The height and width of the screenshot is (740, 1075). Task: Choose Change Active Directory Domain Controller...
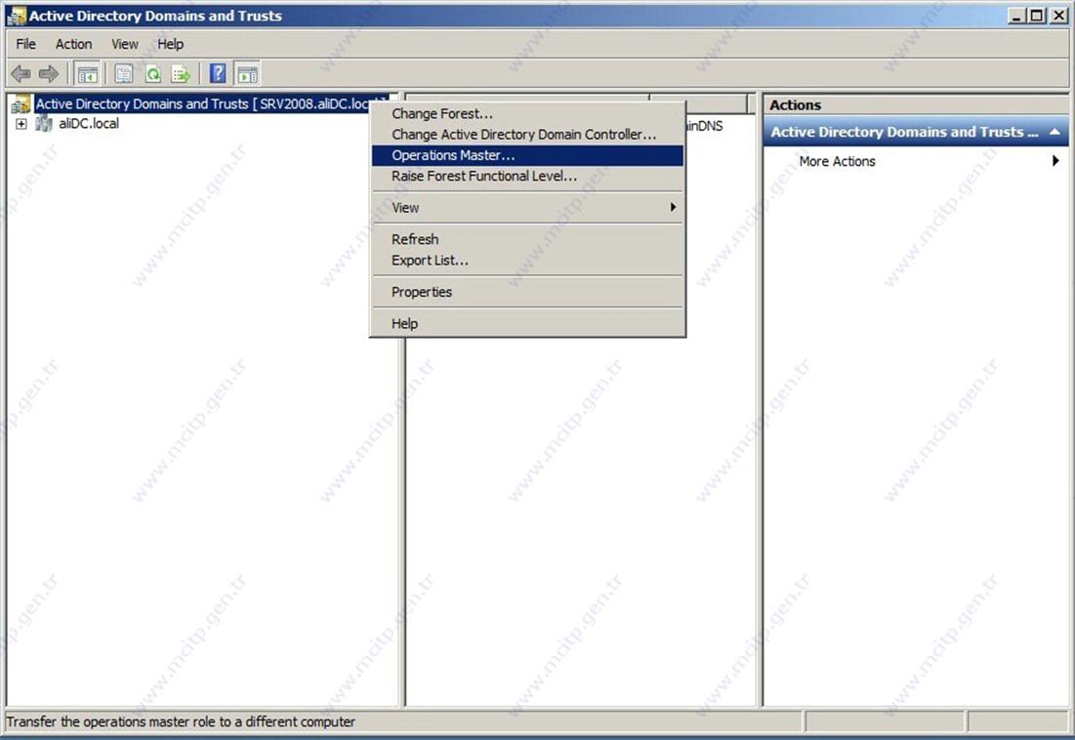coord(528,135)
